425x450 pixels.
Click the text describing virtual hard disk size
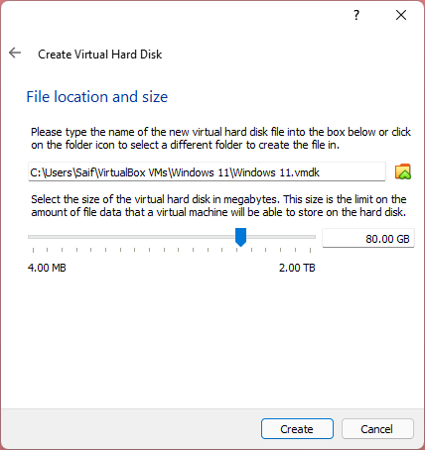(218, 205)
